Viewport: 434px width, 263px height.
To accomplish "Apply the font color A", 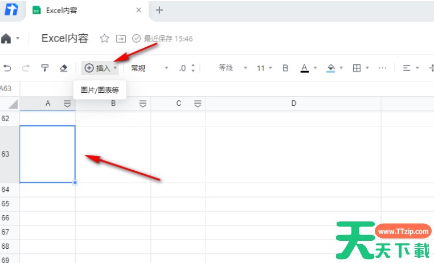I will tap(305, 68).
